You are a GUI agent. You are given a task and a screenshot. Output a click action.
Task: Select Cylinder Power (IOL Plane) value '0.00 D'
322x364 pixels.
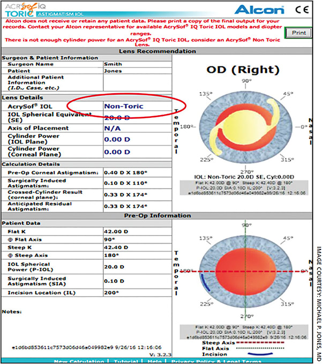coord(117,140)
